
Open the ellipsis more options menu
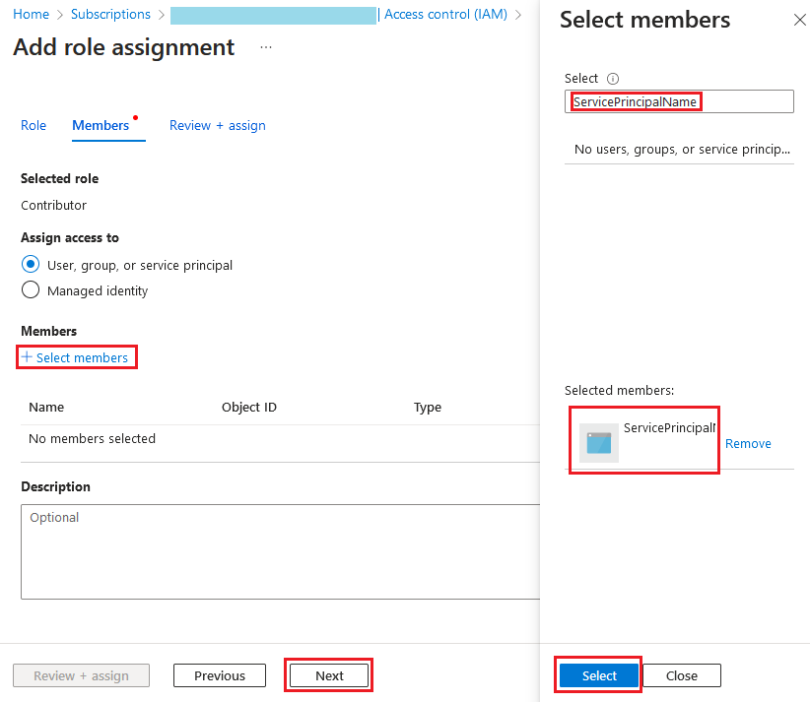click(266, 47)
